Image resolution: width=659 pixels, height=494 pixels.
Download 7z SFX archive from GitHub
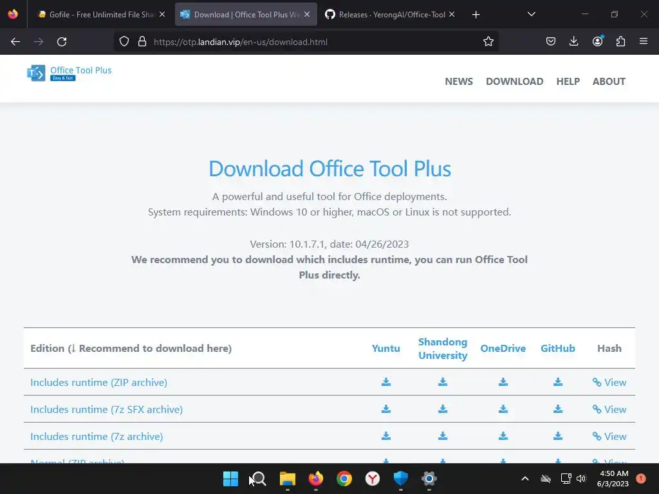pos(558,408)
